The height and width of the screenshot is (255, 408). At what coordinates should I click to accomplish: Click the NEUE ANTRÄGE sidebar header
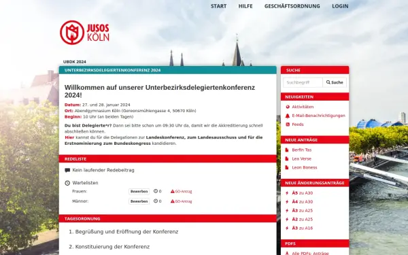coord(315,139)
